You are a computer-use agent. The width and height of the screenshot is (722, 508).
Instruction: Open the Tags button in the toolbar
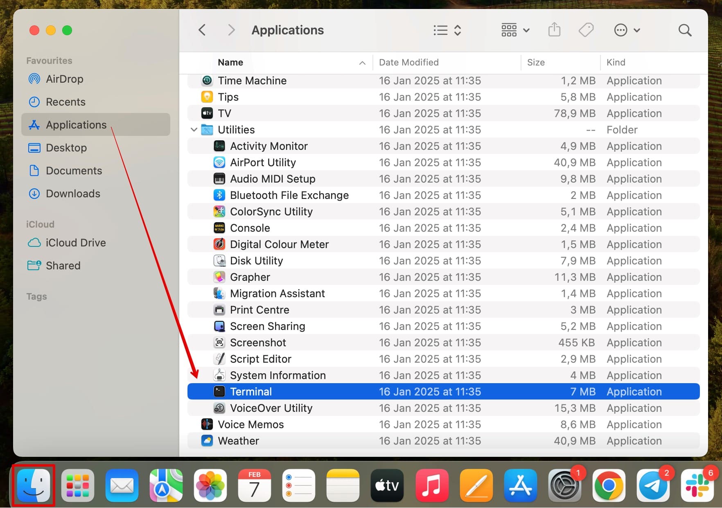(x=586, y=29)
